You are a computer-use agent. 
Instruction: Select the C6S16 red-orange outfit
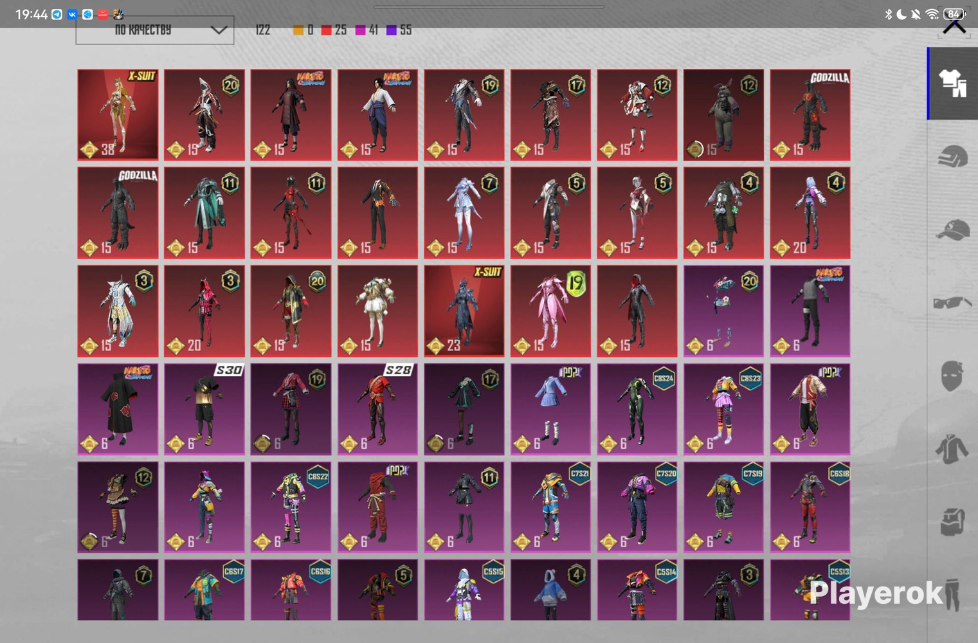tap(291, 590)
